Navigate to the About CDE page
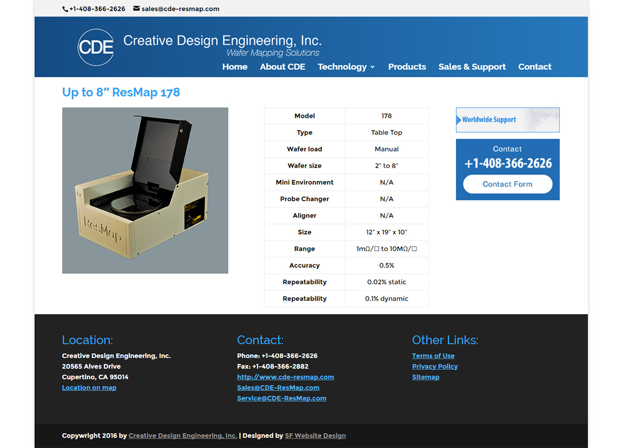Viewport: 622px width, 448px height. (x=282, y=67)
